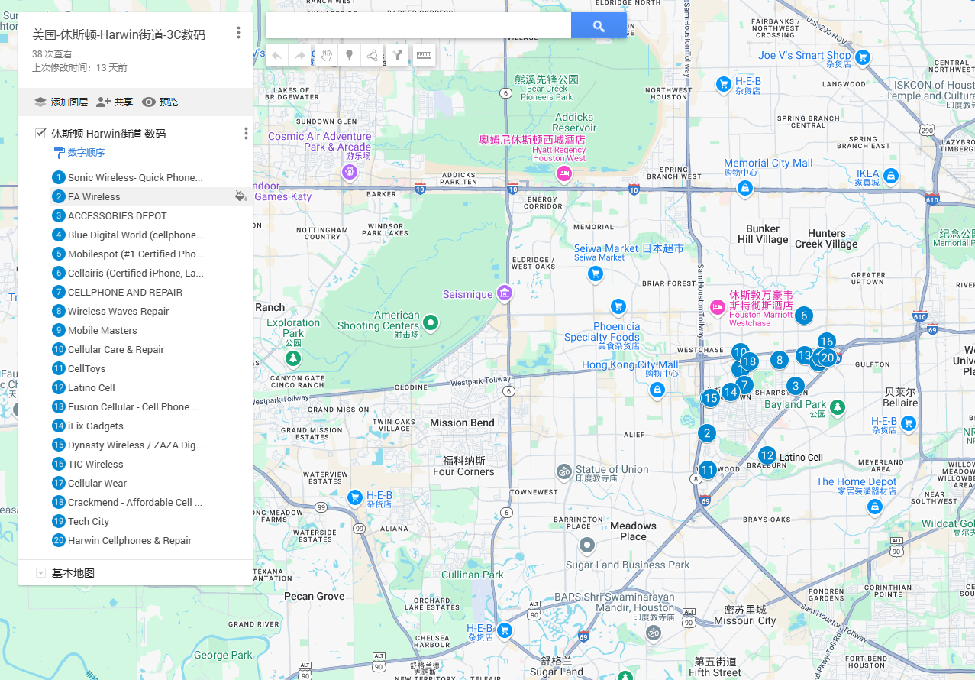This screenshot has height=680, width=975.
Task: Choose the add marker tool
Action: 350,55
